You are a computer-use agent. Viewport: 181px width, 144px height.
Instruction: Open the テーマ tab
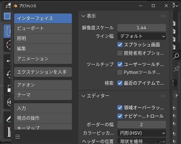(x=43, y=95)
